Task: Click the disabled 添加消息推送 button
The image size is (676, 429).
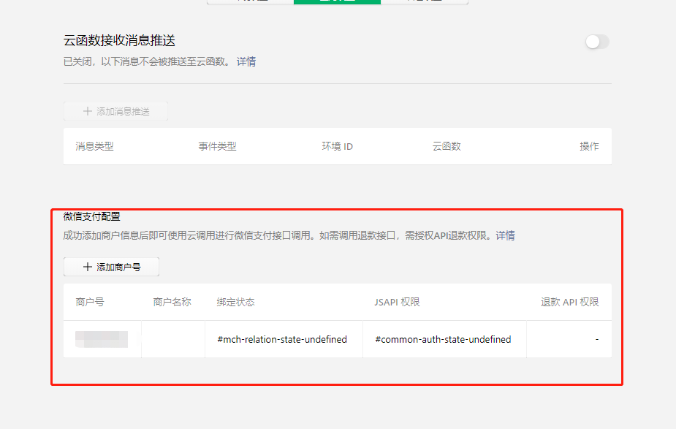Action: coord(115,111)
